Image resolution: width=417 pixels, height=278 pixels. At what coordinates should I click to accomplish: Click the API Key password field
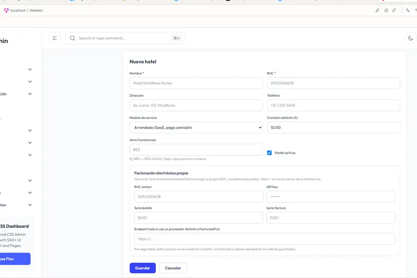tap(331, 197)
